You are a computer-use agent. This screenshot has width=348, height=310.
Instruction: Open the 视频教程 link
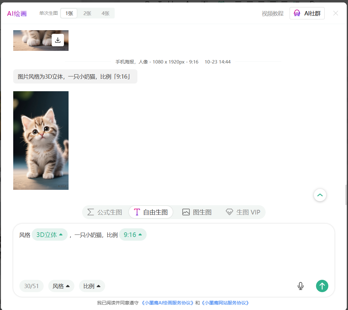272,14
